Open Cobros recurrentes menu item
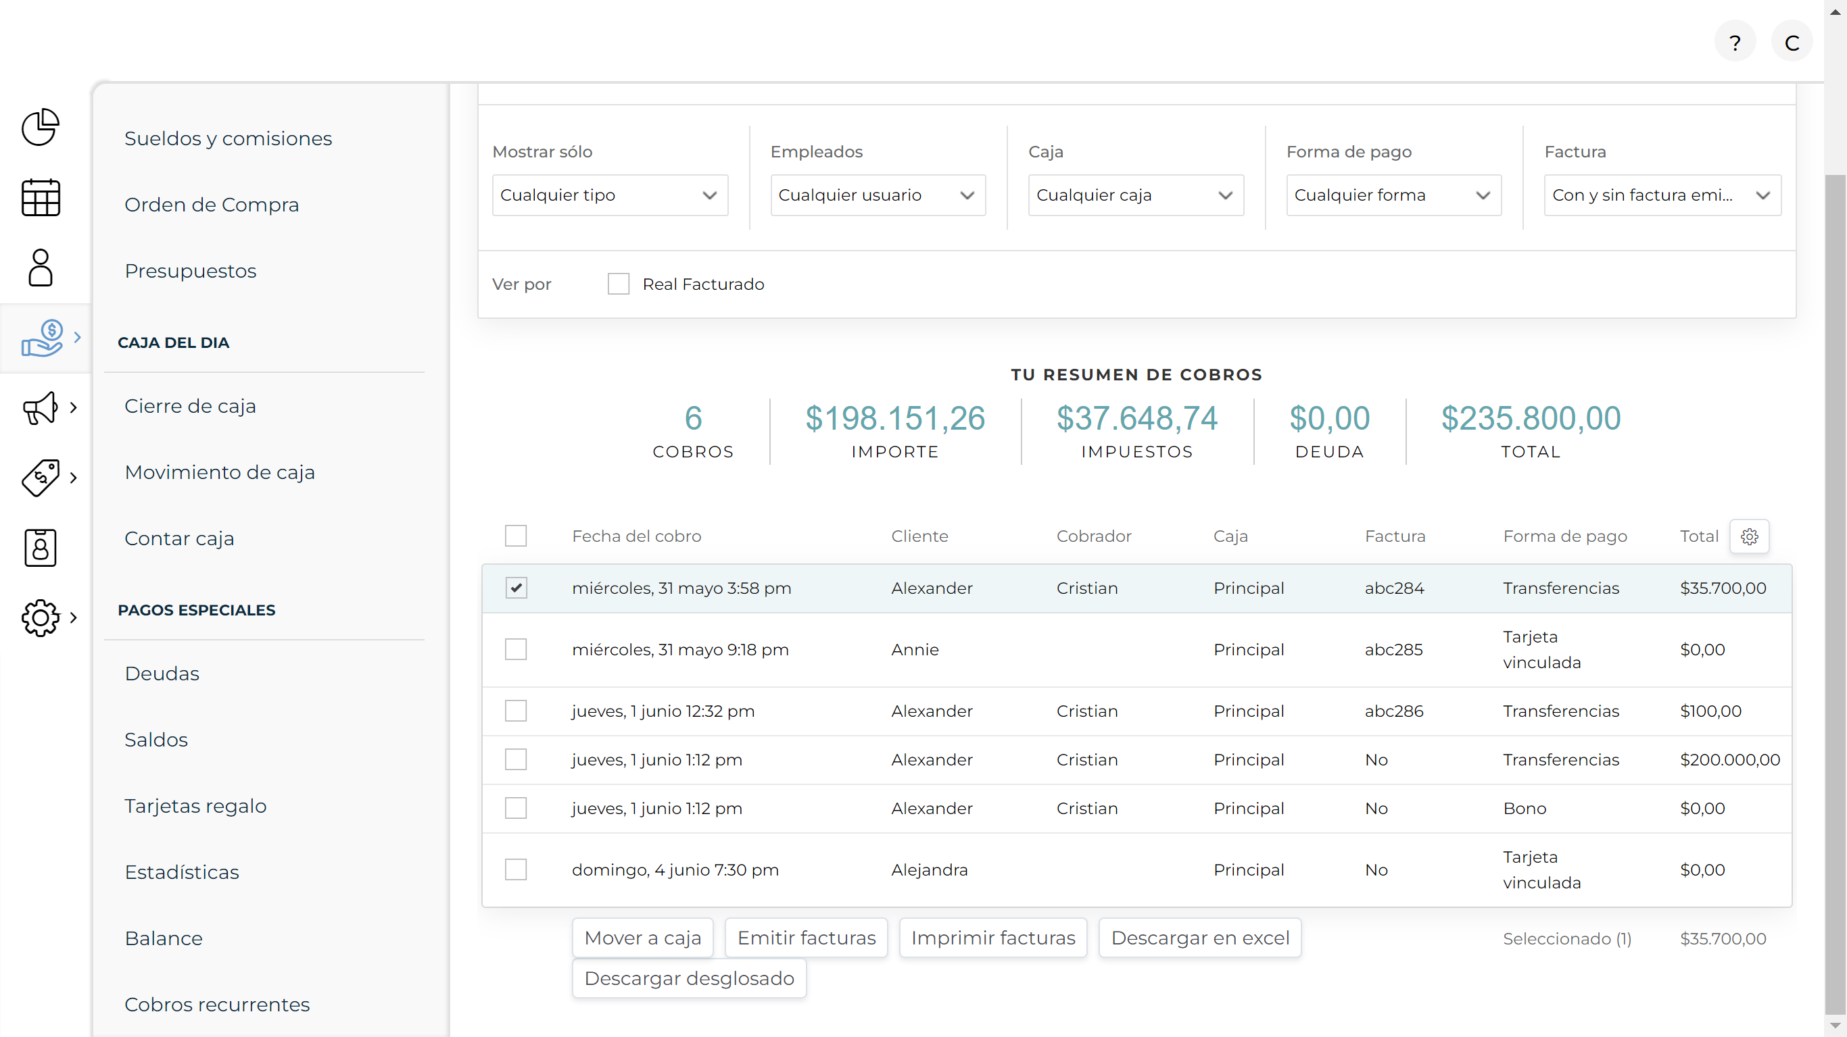The height and width of the screenshot is (1037, 1847). point(217,1005)
